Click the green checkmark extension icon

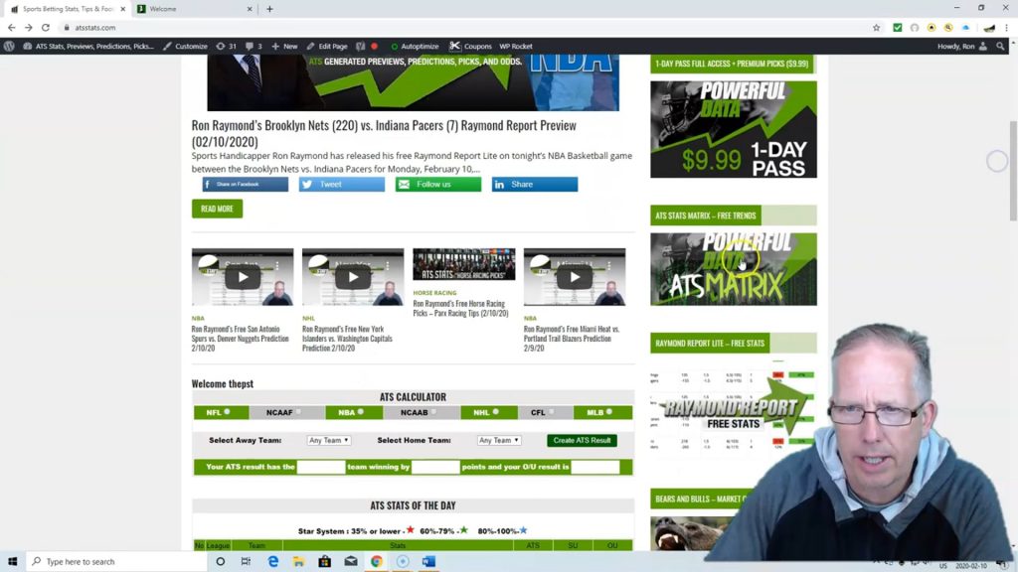point(898,27)
